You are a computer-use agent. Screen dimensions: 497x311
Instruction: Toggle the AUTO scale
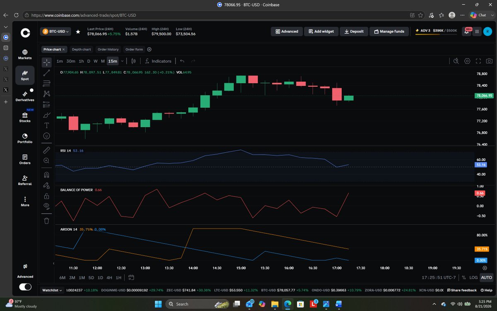pyautogui.click(x=487, y=277)
